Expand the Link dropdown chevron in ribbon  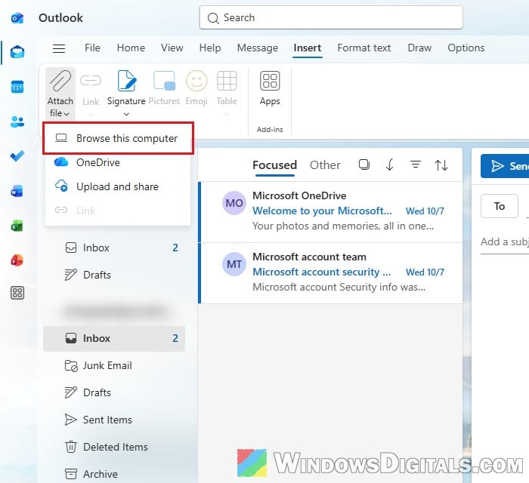point(91,115)
